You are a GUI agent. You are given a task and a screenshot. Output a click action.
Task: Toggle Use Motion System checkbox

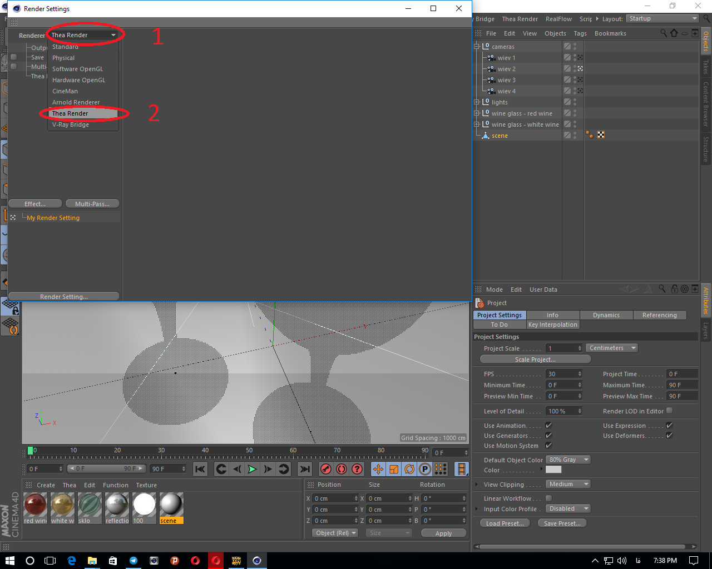[x=548, y=445]
